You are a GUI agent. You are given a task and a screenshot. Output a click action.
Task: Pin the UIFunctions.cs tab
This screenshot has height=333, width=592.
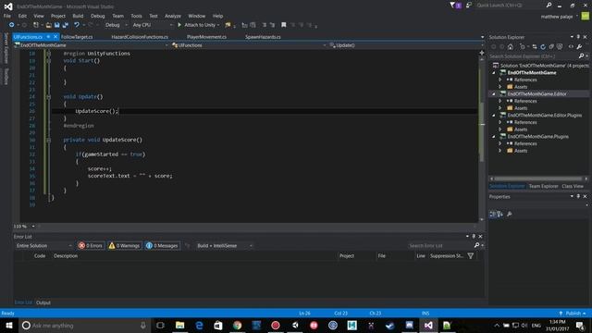click(48, 37)
